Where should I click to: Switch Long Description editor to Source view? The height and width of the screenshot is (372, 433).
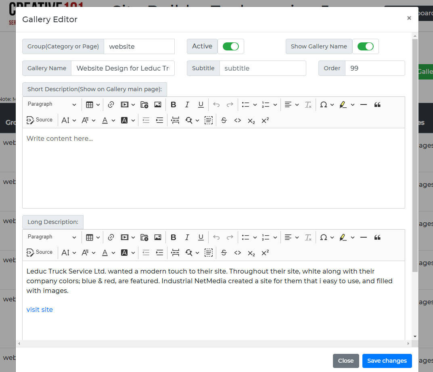pyautogui.click(x=40, y=253)
